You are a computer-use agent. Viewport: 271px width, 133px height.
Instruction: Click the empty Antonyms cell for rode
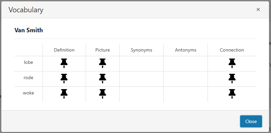coord(185,78)
